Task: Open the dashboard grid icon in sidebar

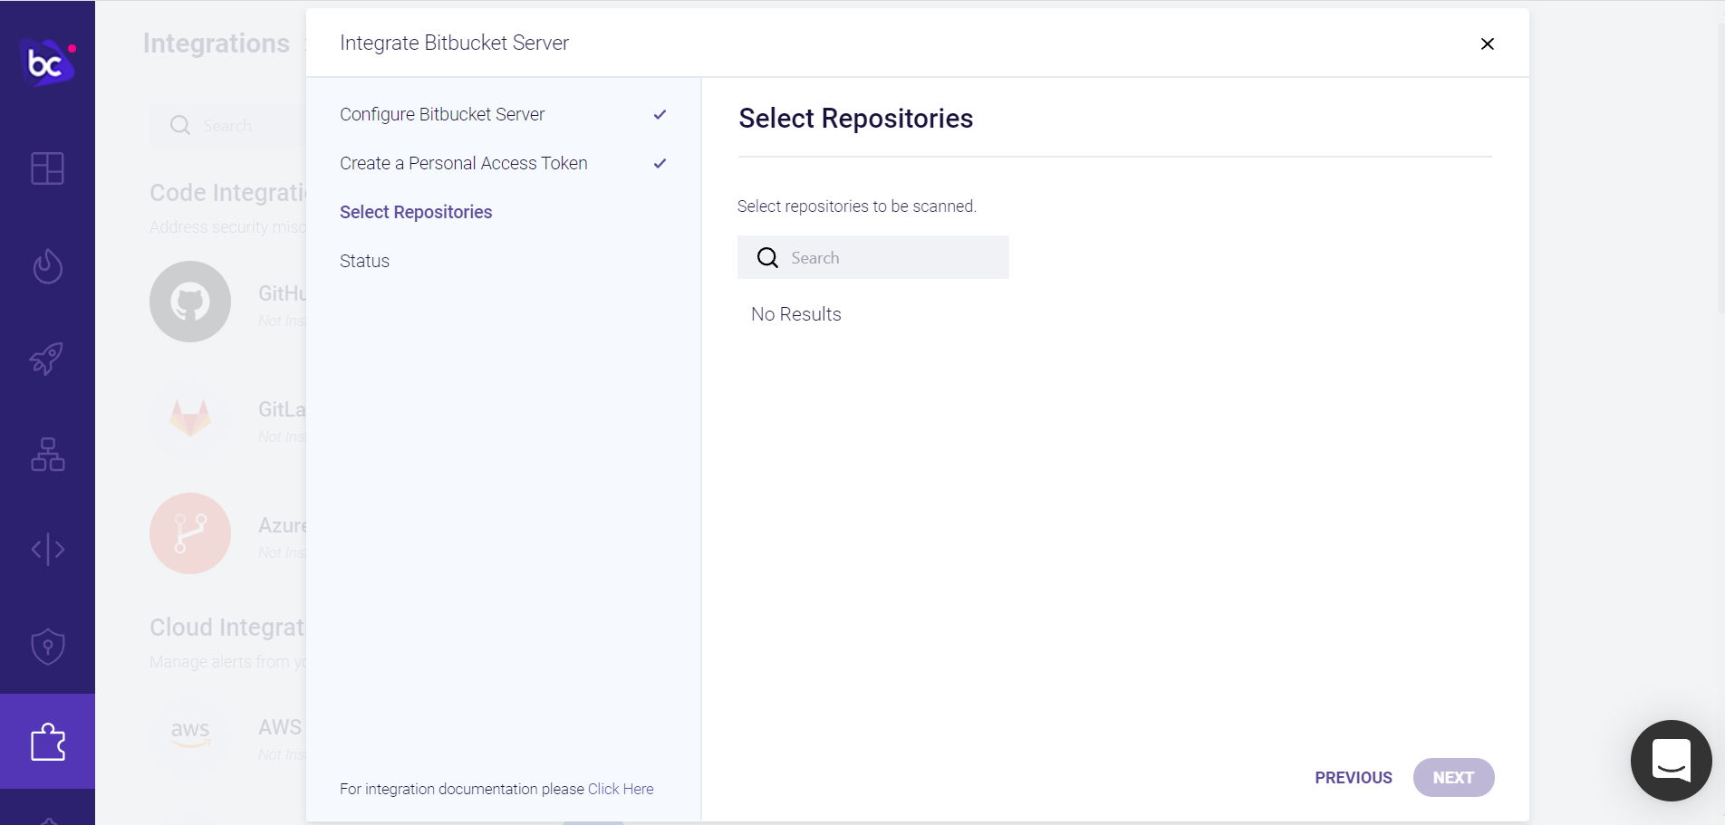Action: [47, 168]
